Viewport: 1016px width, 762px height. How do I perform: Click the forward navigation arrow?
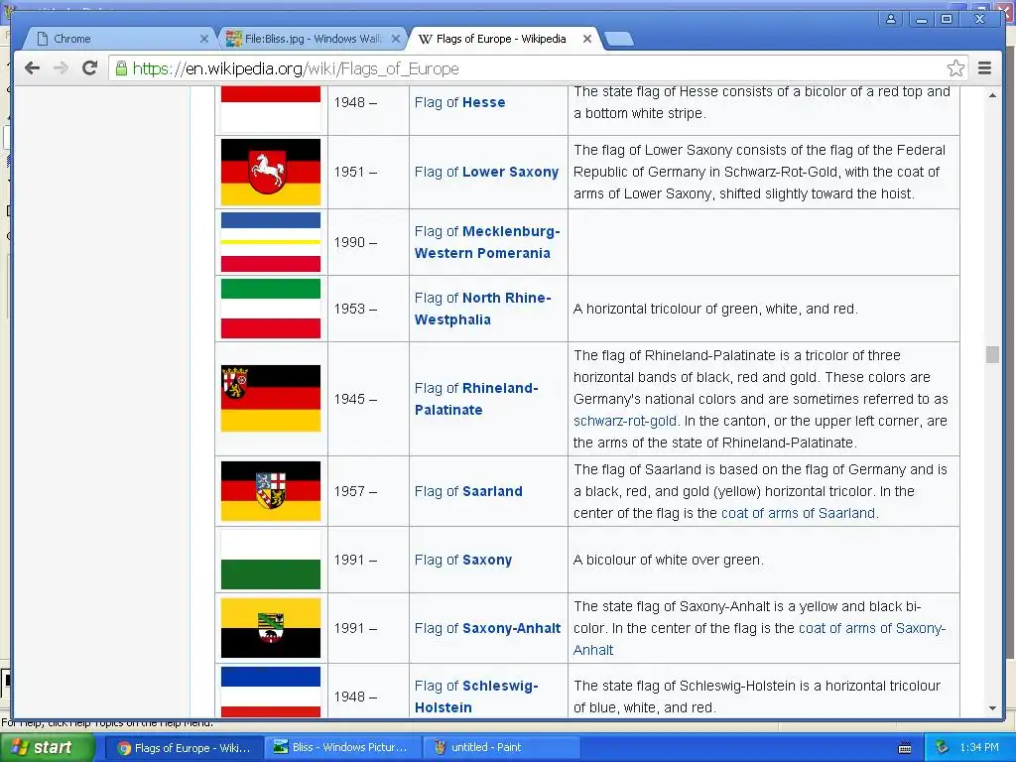point(61,68)
